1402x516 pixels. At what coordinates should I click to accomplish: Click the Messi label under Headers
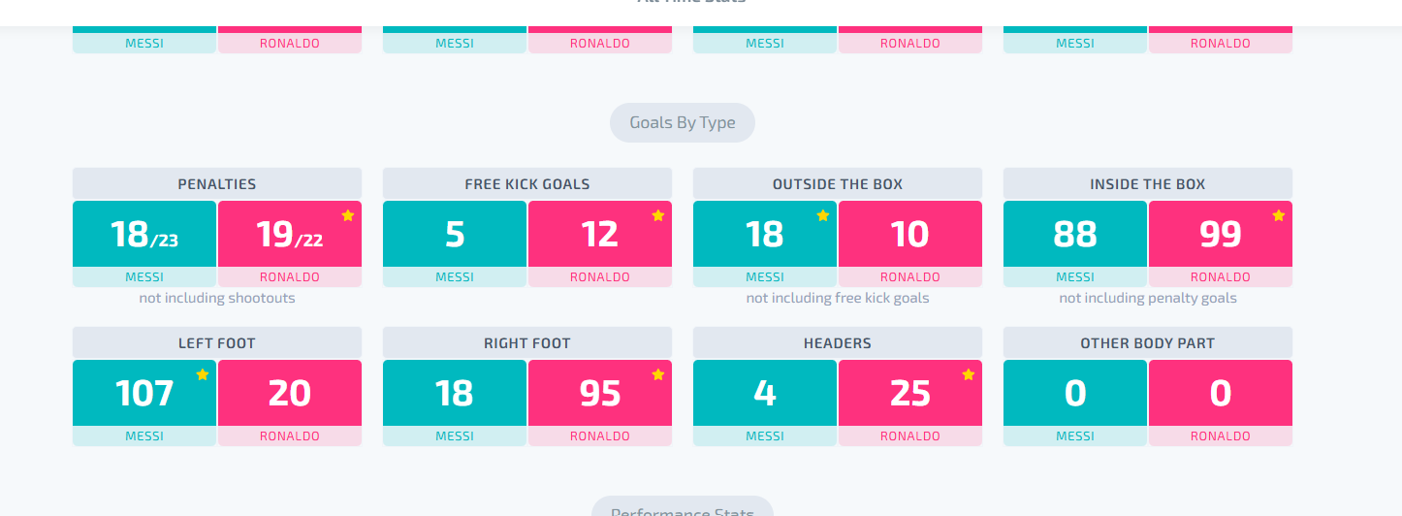[x=765, y=436]
